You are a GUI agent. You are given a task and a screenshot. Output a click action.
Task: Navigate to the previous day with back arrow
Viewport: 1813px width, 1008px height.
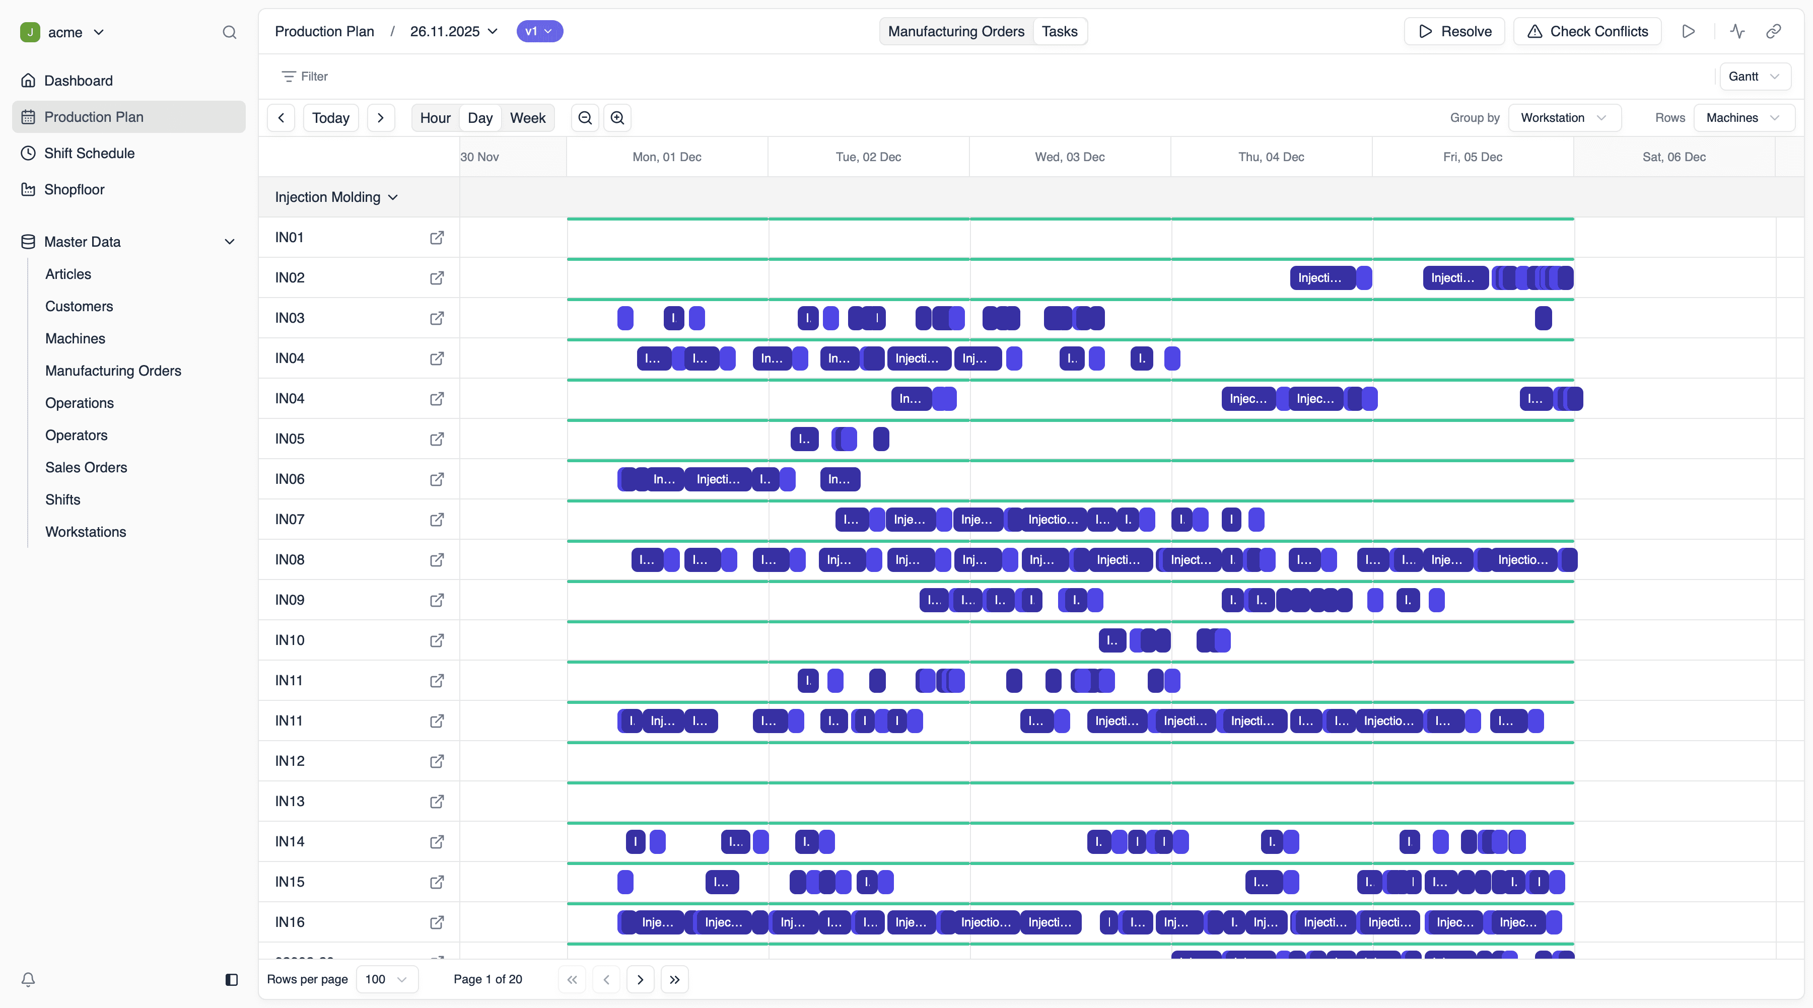(x=281, y=117)
